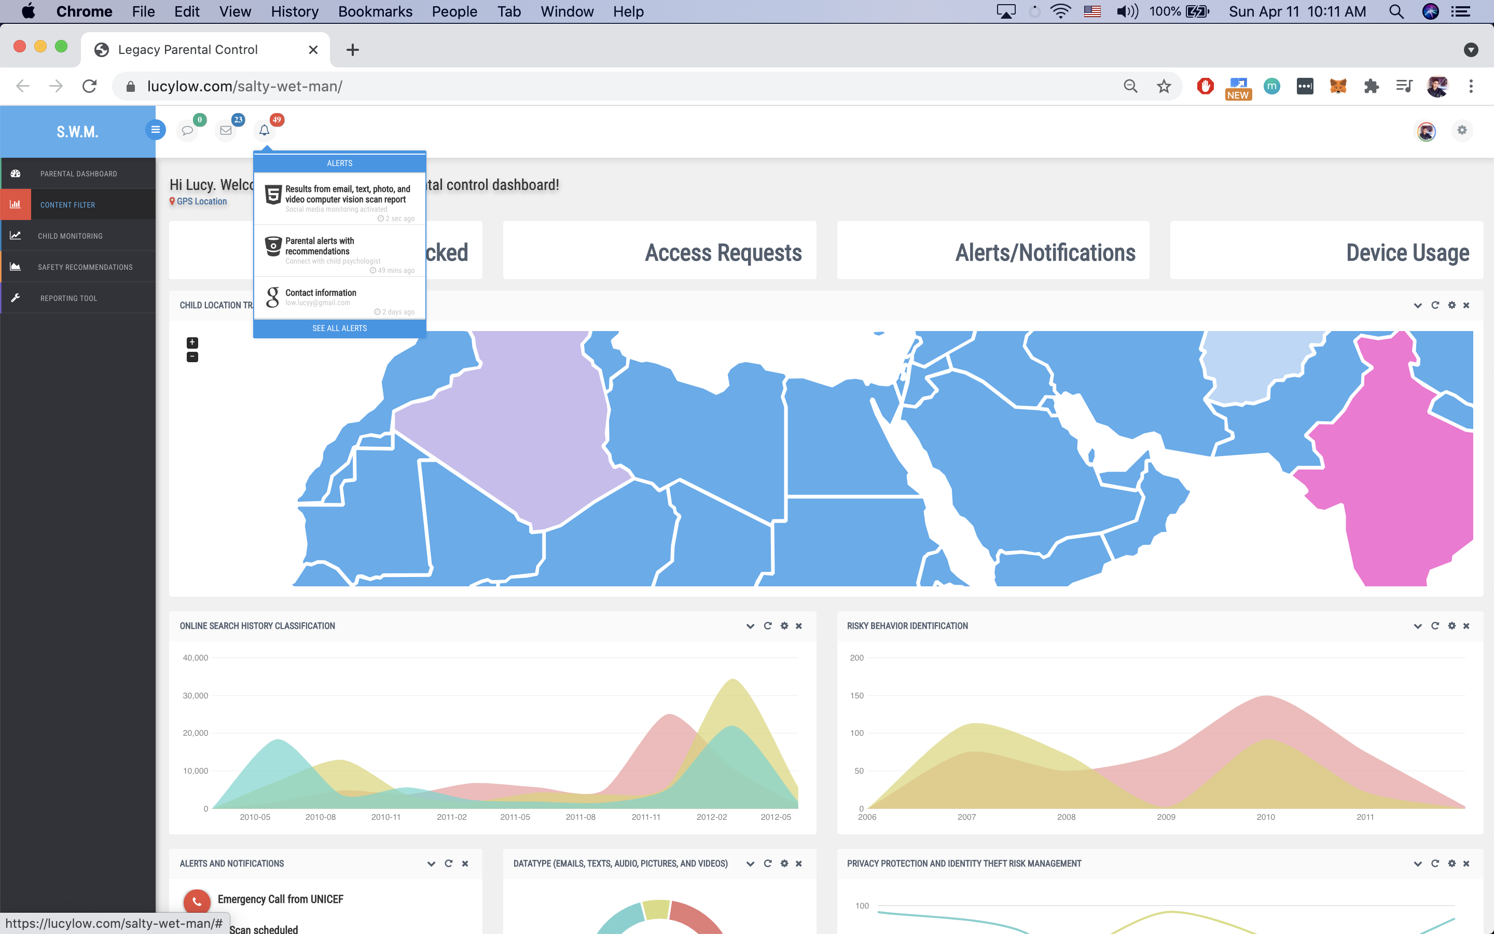
Task: Zoom out on the child location map
Action: (192, 357)
